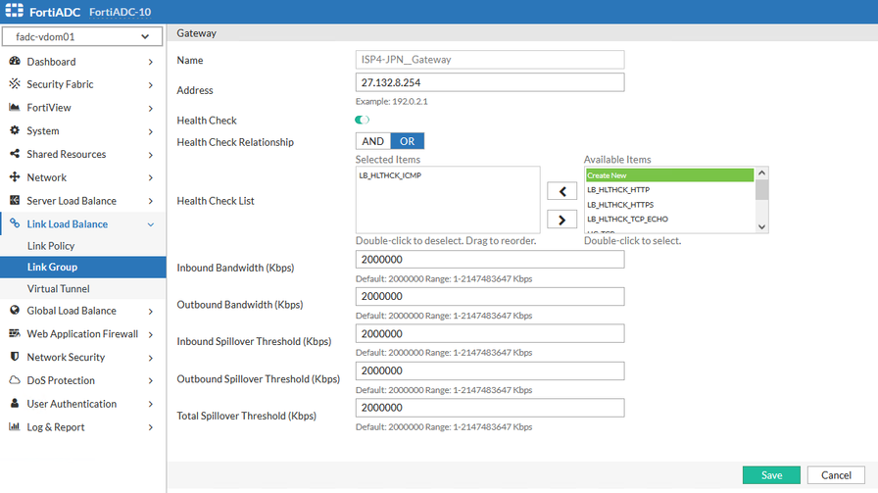The width and height of the screenshot is (878, 493).
Task: Click the FortiADC-10 hostname link
Action: coord(120,12)
